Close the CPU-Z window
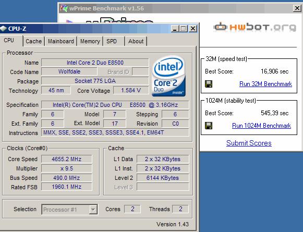The image size is (303, 232). pyautogui.click(x=193, y=29)
